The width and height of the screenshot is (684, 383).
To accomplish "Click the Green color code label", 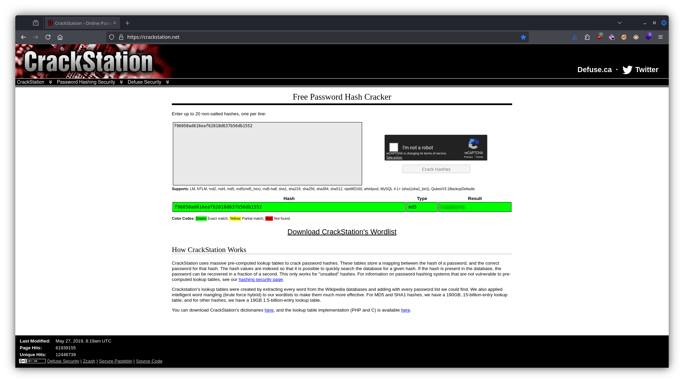I will (x=201, y=218).
